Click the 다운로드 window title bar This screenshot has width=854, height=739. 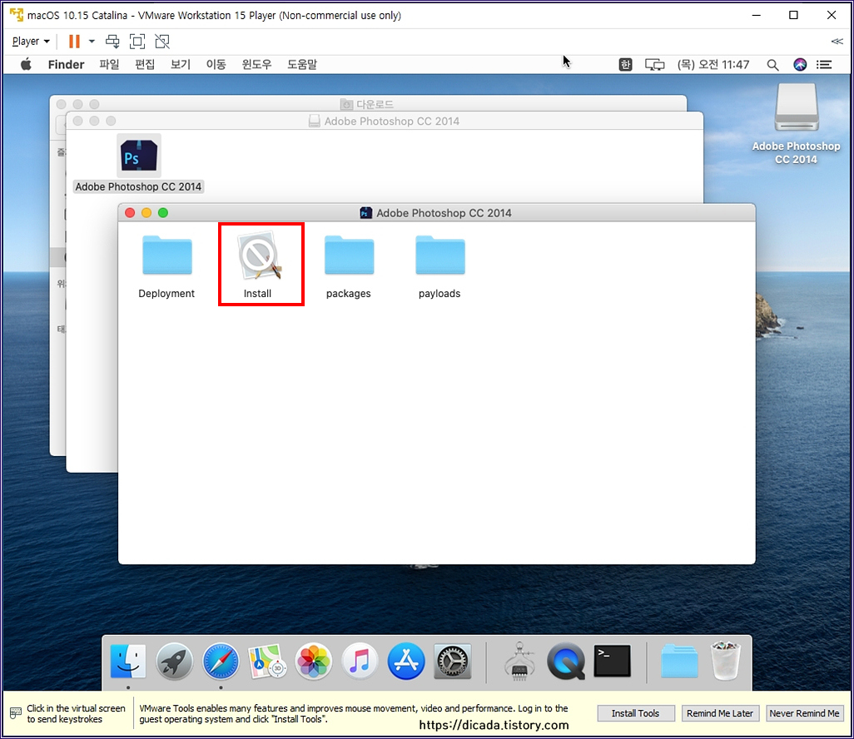coord(368,103)
